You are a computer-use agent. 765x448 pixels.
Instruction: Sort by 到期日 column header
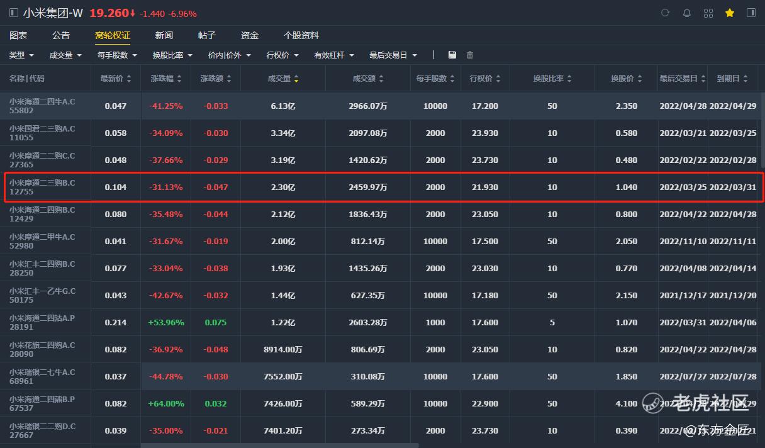pyautogui.click(x=732, y=79)
